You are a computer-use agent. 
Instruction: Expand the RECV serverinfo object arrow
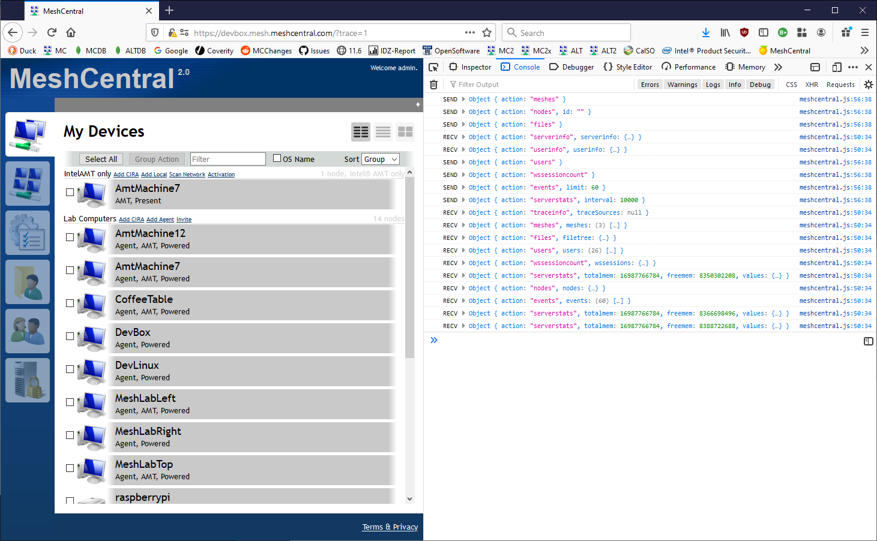pyautogui.click(x=463, y=137)
